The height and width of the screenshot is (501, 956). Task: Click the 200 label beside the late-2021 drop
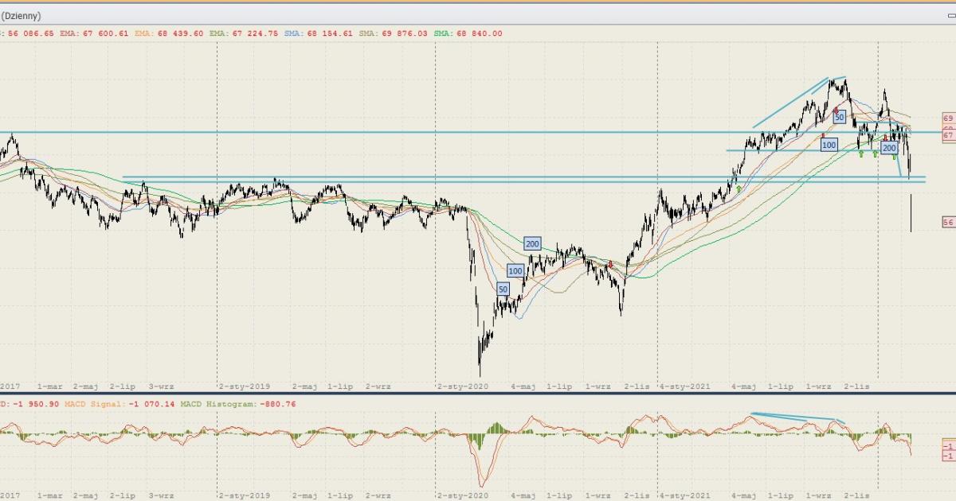(890, 148)
